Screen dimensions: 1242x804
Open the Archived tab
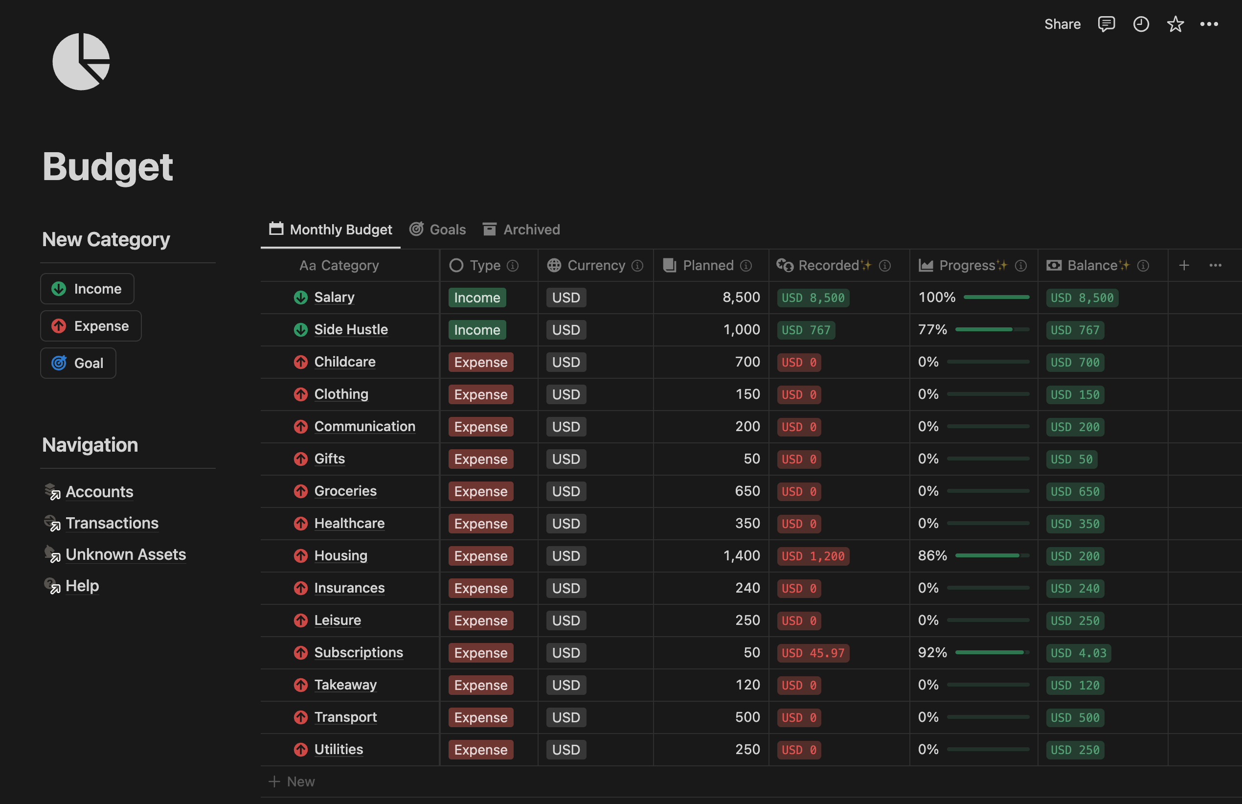[521, 229]
